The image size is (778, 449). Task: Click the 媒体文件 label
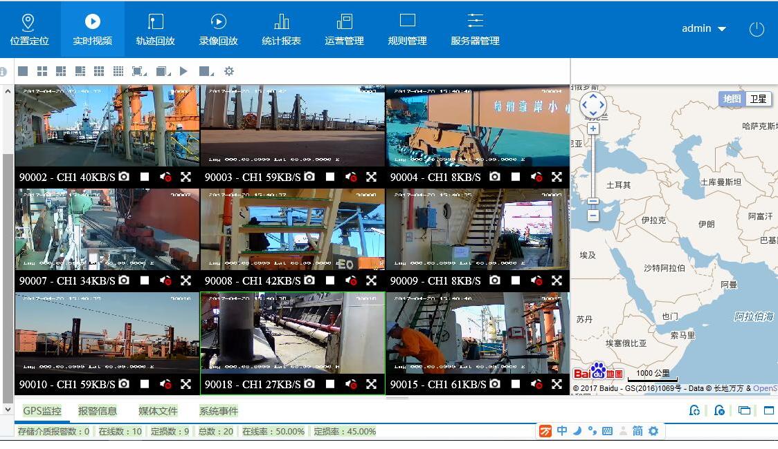pyautogui.click(x=157, y=411)
